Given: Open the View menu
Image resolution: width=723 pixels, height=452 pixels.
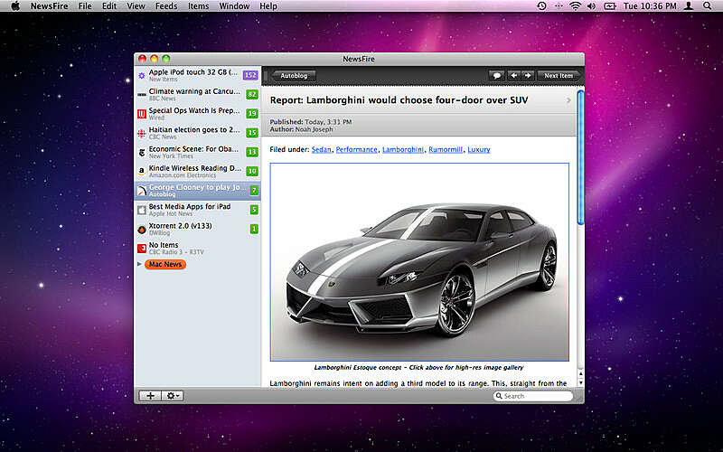Looking at the screenshot, I should tap(136, 6).
